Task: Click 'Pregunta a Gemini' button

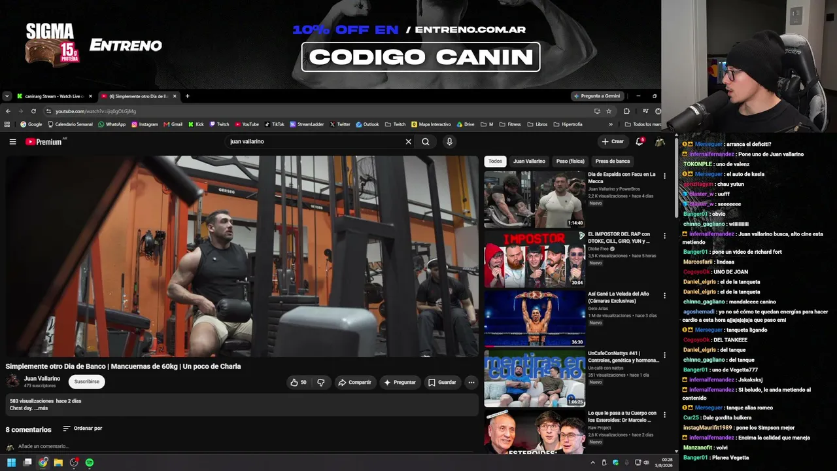Action: 597,96
